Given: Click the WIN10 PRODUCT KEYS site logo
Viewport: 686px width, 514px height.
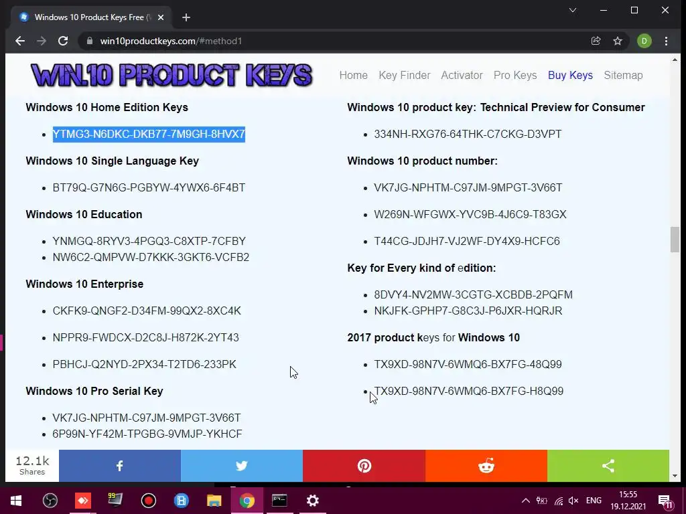Looking at the screenshot, I should click(x=171, y=75).
